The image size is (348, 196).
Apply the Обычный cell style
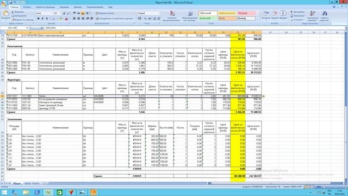208,13
